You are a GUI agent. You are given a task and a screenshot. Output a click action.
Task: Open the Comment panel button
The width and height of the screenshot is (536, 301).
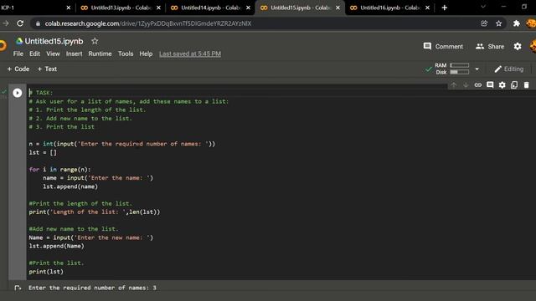pos(443,47)
